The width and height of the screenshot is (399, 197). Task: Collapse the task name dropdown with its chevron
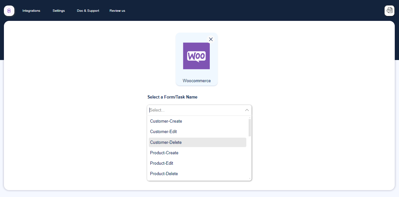tap(247, 110)
